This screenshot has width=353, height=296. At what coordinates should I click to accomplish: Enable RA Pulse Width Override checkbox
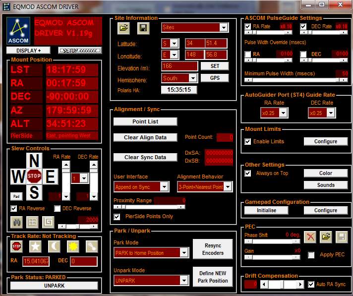click(247, 54)
